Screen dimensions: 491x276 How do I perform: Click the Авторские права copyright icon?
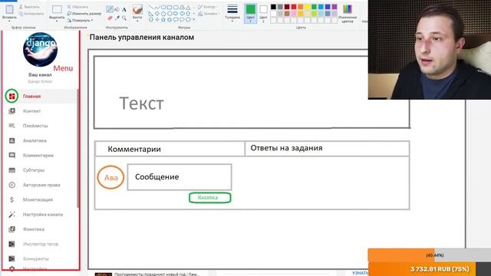(12, 185)
